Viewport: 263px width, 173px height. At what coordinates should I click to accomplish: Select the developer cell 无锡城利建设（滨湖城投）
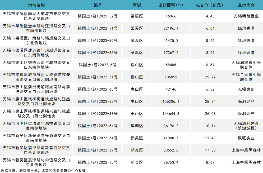click(x=246, y=126)
